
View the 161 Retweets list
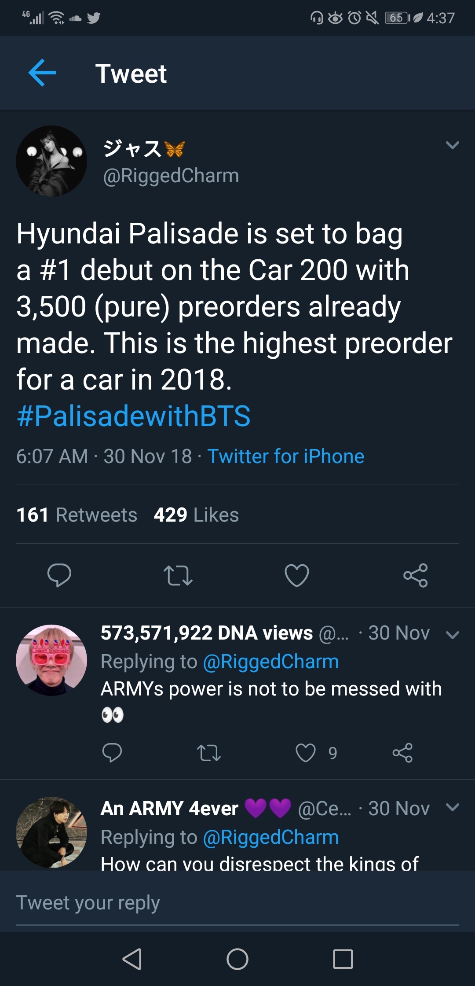click(x=77, y=515)
